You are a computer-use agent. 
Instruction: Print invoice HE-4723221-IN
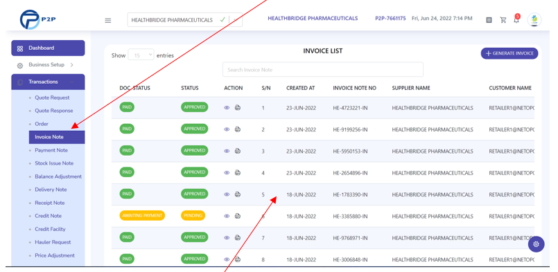238,107
